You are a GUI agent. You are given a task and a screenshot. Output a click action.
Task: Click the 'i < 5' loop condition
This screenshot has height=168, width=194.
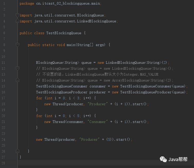(x=74, y=116)
